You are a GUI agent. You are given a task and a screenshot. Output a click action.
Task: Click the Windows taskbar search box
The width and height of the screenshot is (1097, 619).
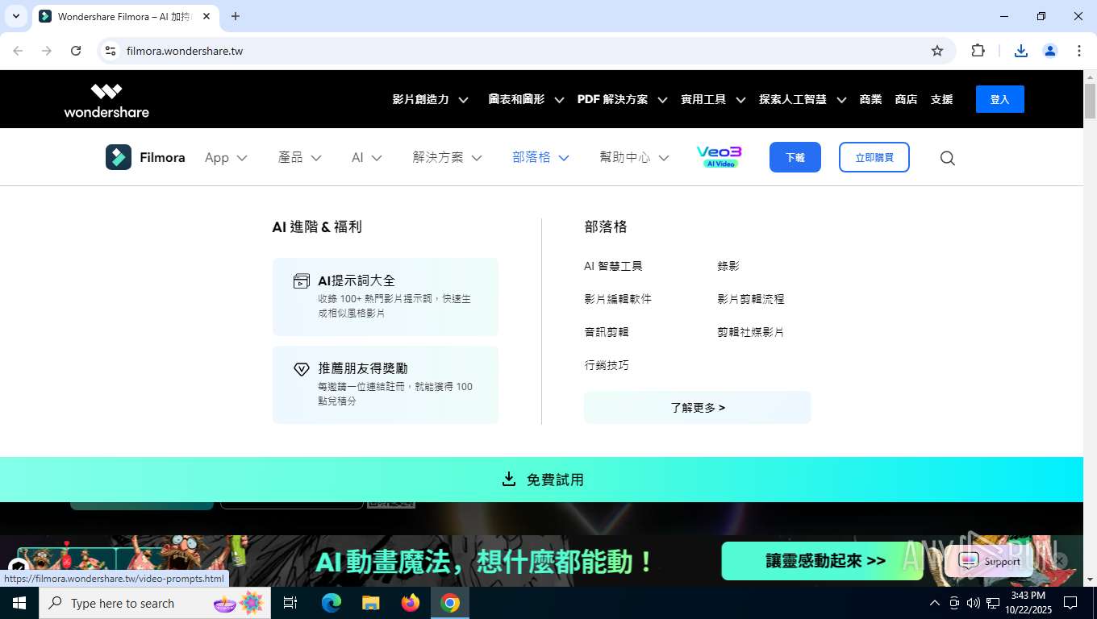click(x=155, y=603)
